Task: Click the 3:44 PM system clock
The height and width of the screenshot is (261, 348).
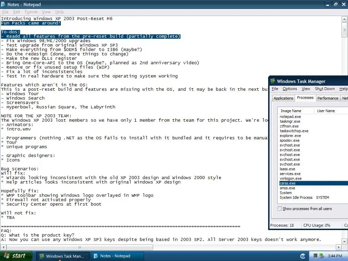Action: point(335,256)
